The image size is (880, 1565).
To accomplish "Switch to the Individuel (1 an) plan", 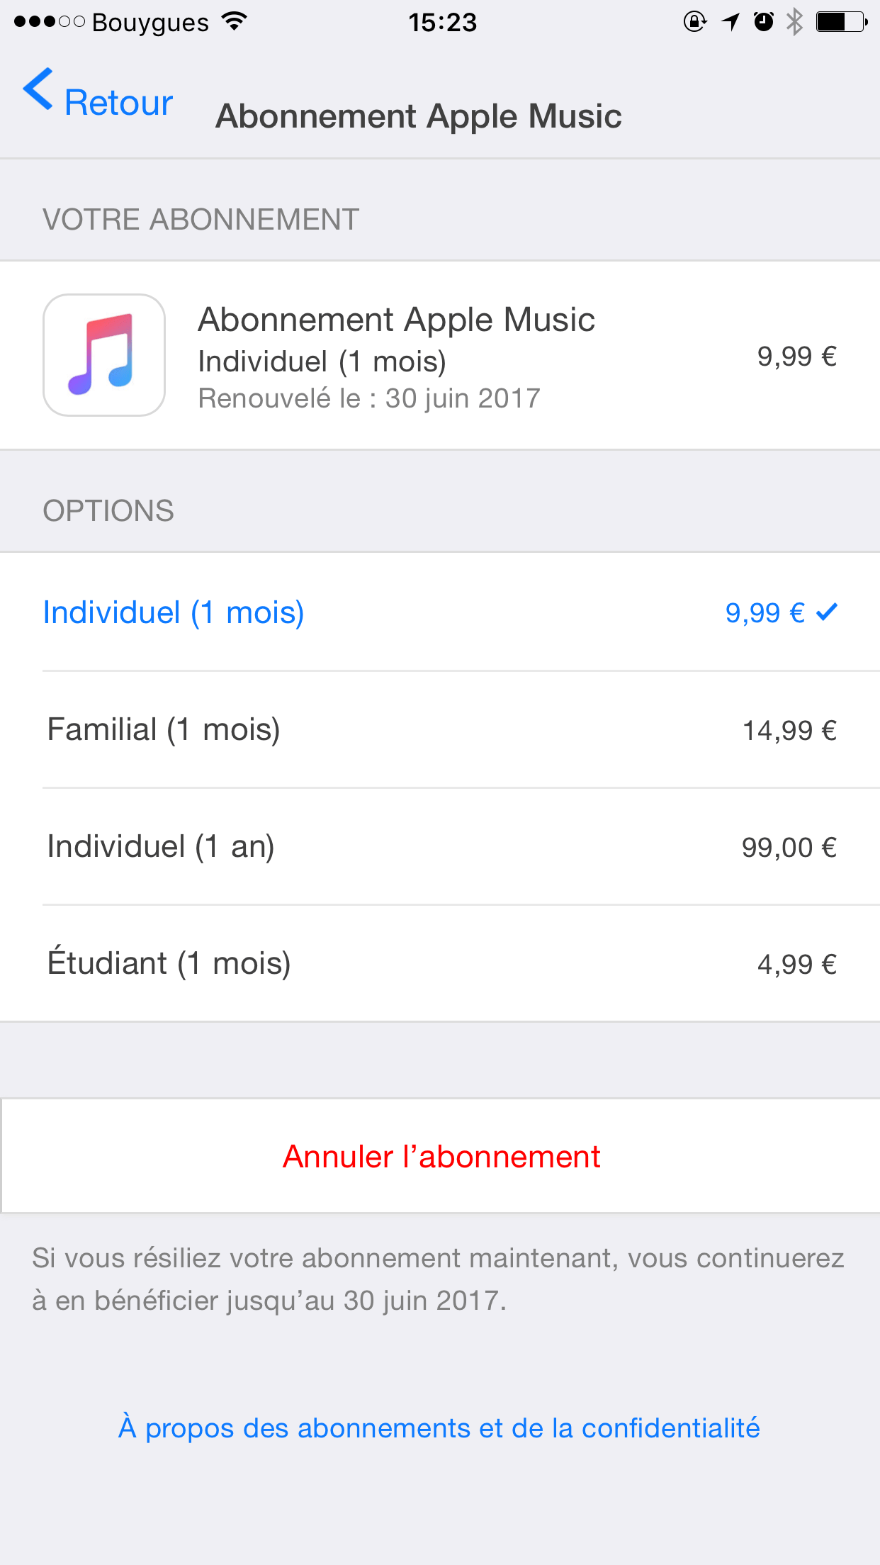I will coord(161,846).
